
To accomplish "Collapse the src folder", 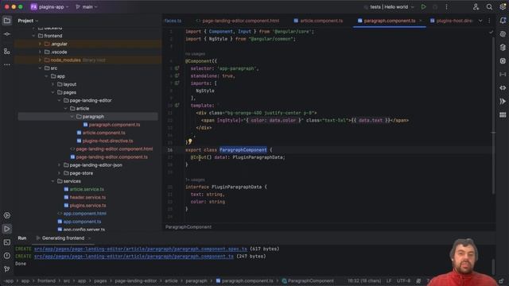I will [41, 68].
